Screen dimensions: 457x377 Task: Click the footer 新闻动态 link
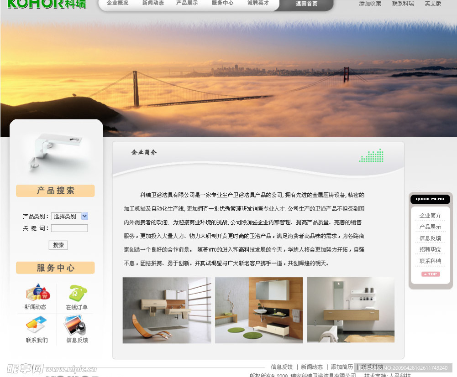pos(311,367)
